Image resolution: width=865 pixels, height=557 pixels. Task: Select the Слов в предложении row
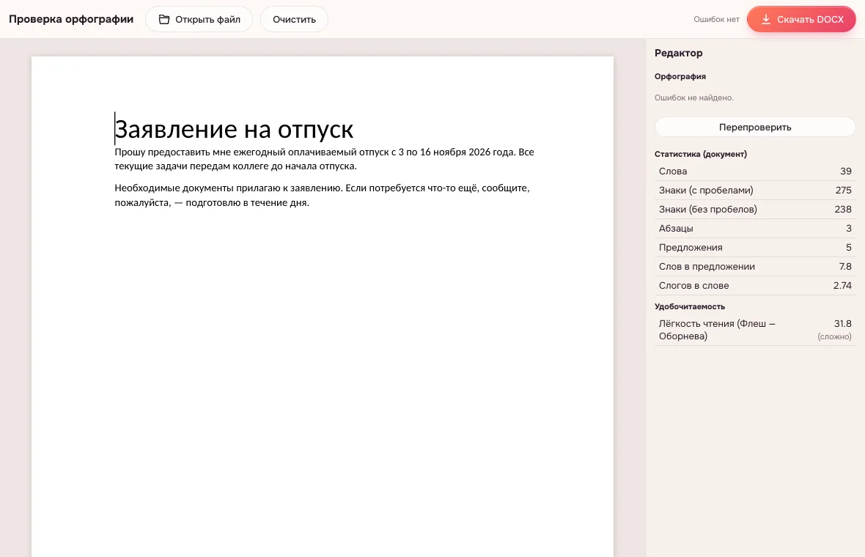pos(754,266)
